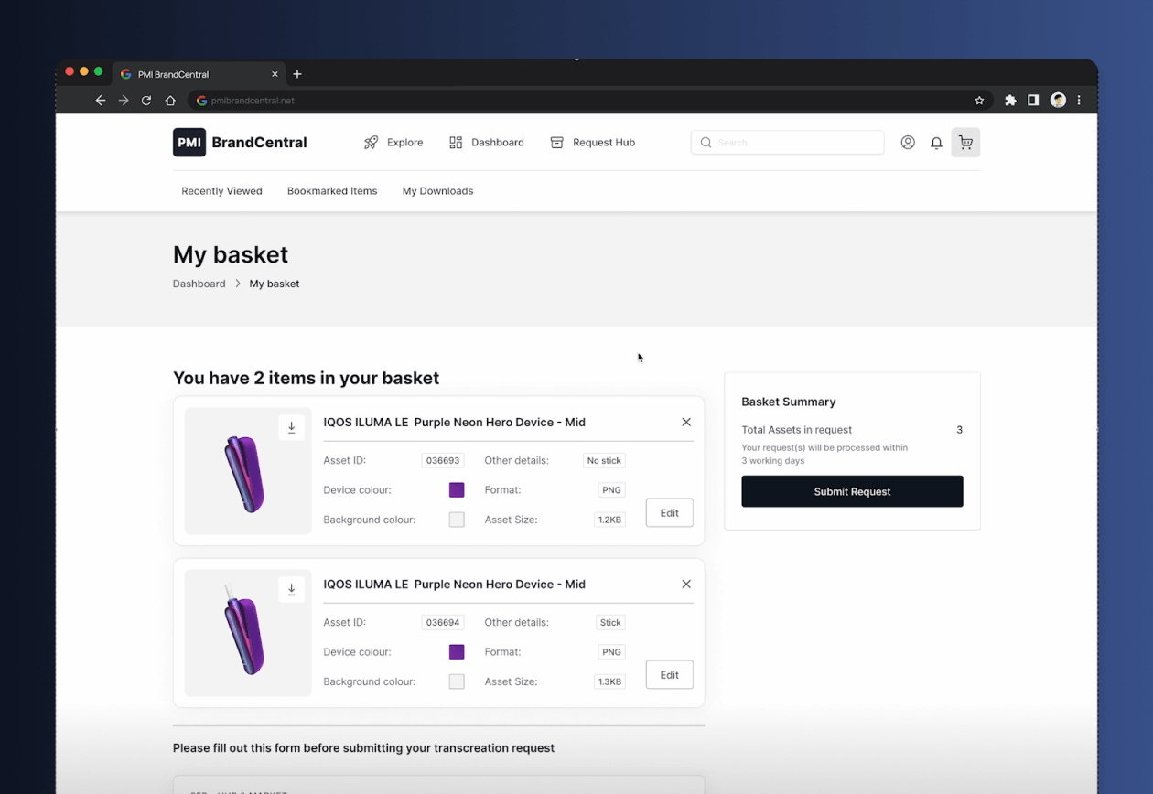Click the Dashboard breadcrumb link
1153x794 pixels.
(x=199, y=284)
